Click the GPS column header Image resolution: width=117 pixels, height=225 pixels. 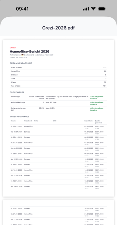point(55,121)
